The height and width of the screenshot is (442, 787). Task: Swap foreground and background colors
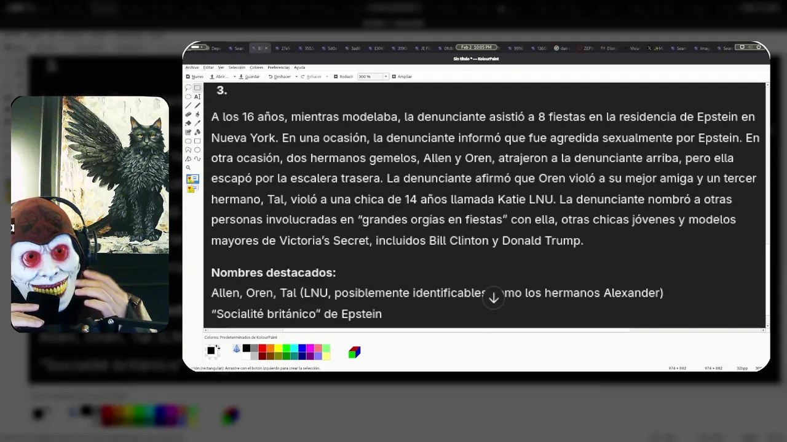pyautogui.click(x=218, y=347)
